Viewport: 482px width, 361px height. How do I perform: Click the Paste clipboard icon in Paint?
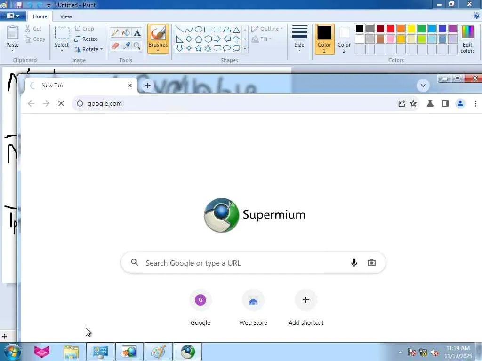[x=13, y=32]
